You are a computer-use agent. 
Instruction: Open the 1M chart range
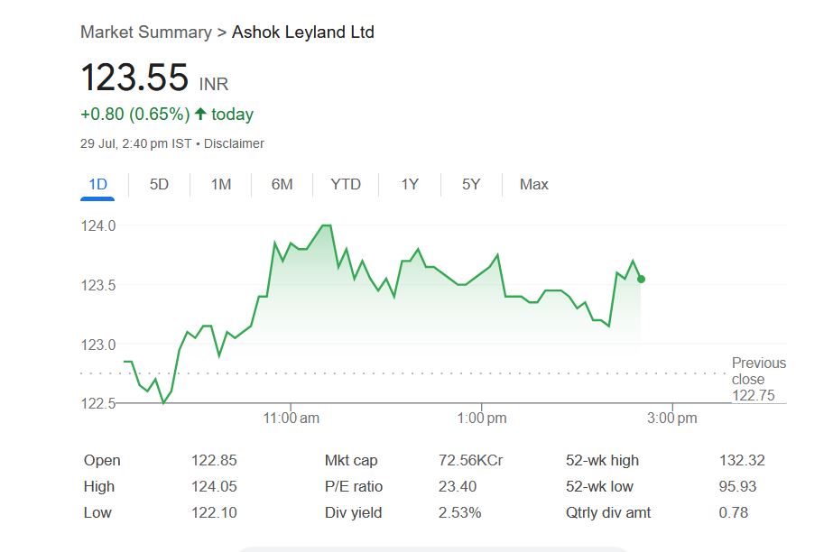coord(221,185)
